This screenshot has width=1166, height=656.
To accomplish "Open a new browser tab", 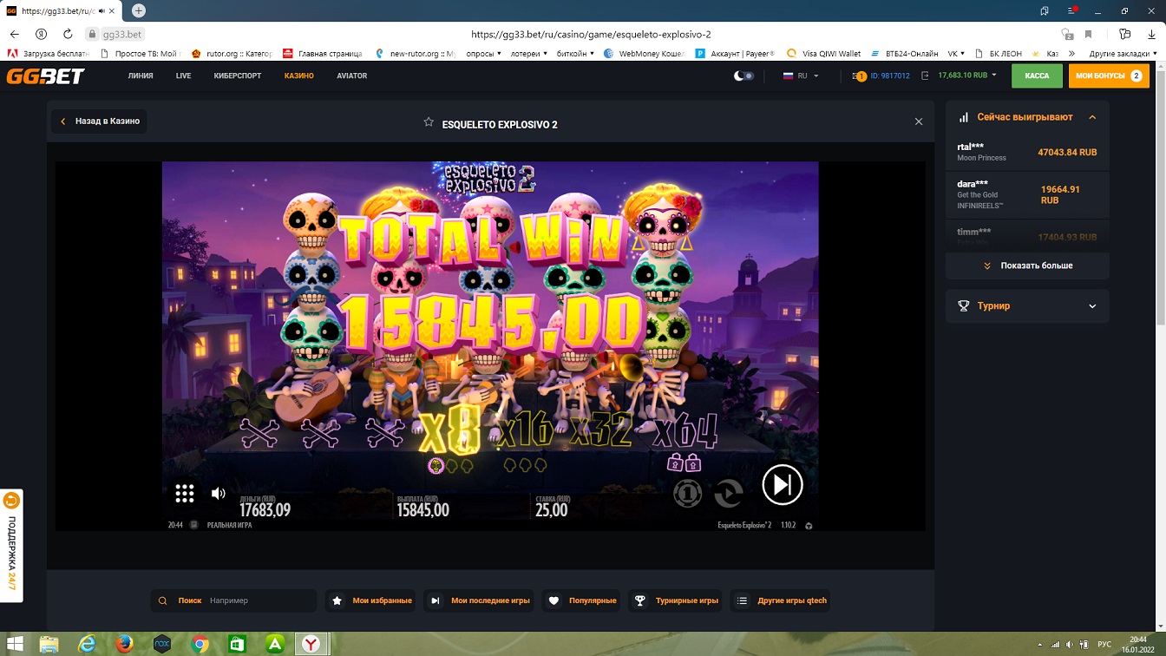I will [139, 10].
